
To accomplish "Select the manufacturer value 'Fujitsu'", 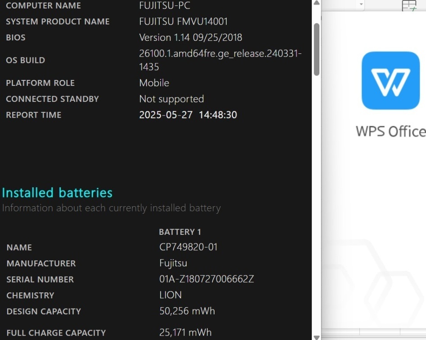I will tap(173, 263).
